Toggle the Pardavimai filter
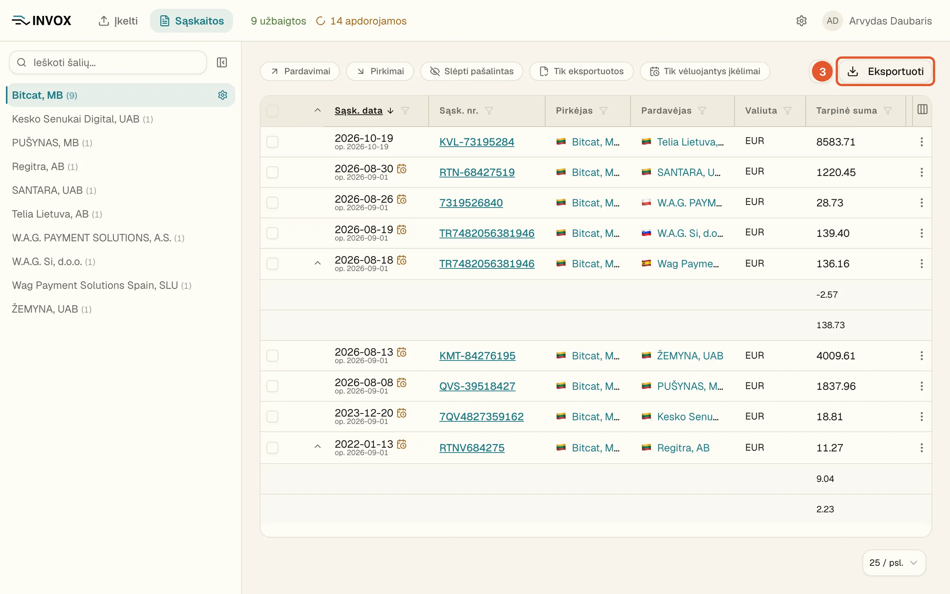The image size is (950, 594). 300,71
